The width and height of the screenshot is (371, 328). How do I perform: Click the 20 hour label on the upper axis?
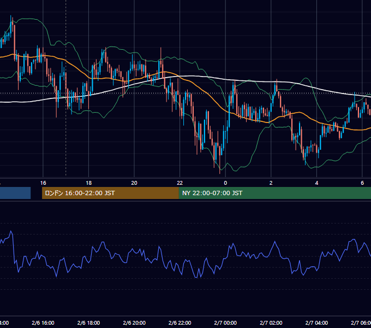pyautogui.click(x=134, y=183)
